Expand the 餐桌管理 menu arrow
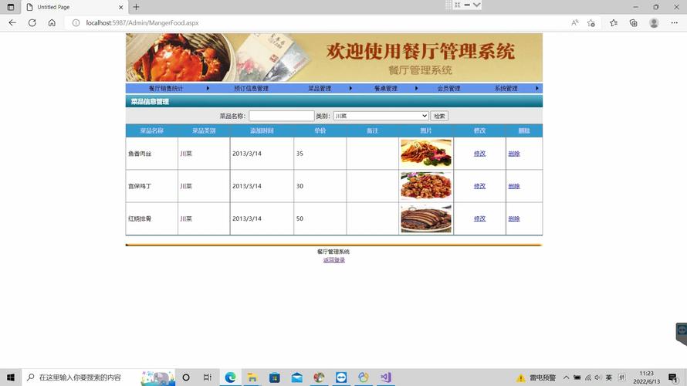 [x=416, y=88]
